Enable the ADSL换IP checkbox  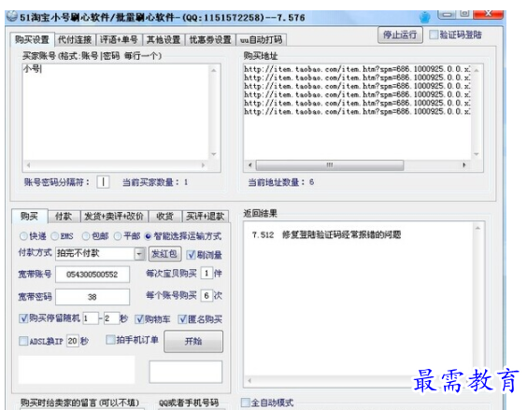(x=23, y=341)
